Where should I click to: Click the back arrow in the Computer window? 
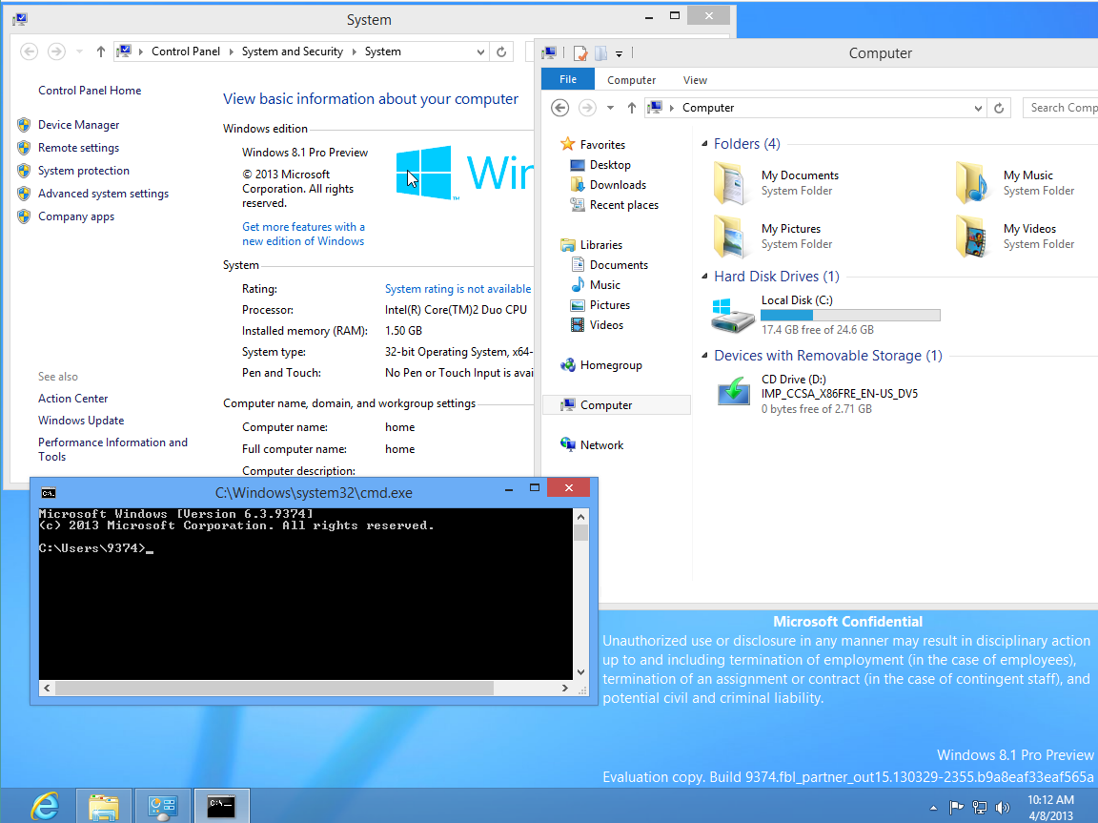[x=559, y=108]
